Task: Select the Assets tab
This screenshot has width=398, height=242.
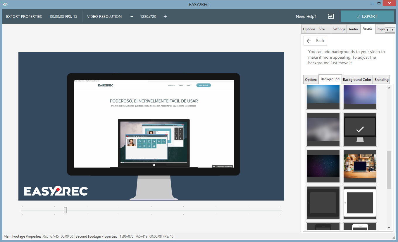Action: pos(368,29)
